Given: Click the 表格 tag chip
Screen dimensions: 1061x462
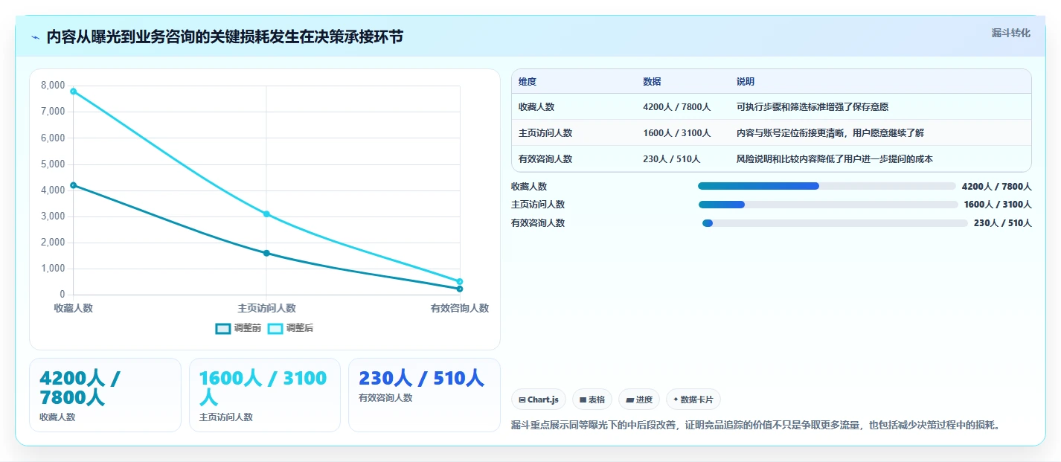Looking at the screenshot, I should point(592,400).
